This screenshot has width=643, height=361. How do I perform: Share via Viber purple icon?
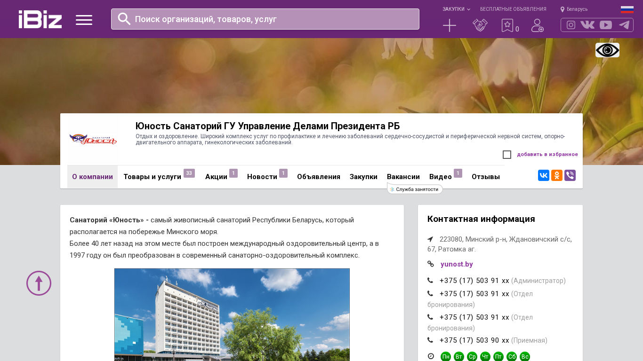[570, 175]
